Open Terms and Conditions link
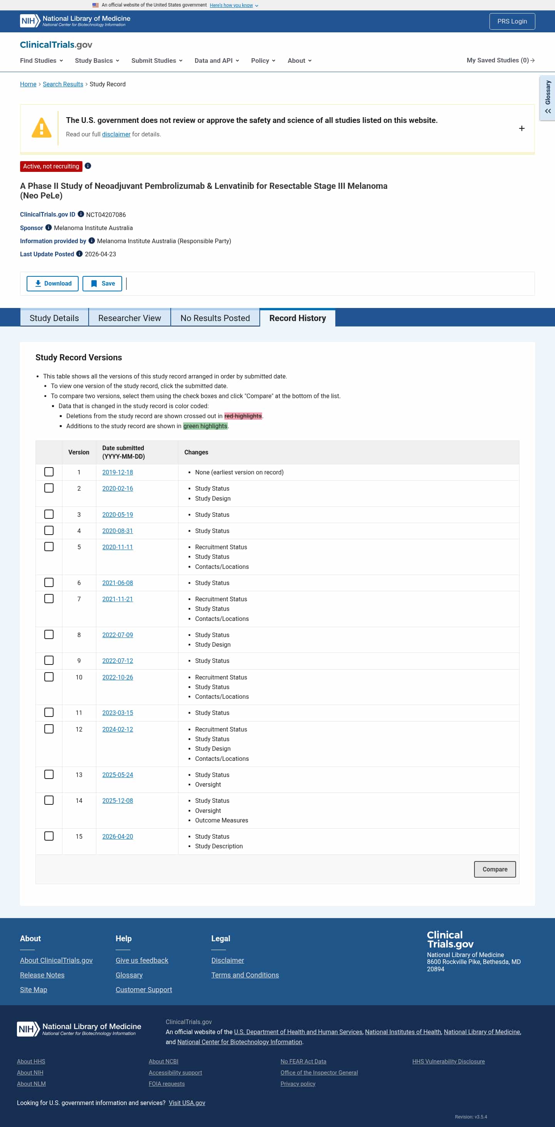Viewport: 555px width, 1127px height. 245,975
